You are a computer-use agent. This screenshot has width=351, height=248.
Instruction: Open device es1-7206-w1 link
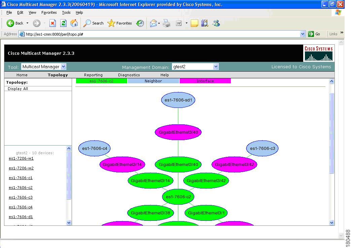(x=21, y=158)
